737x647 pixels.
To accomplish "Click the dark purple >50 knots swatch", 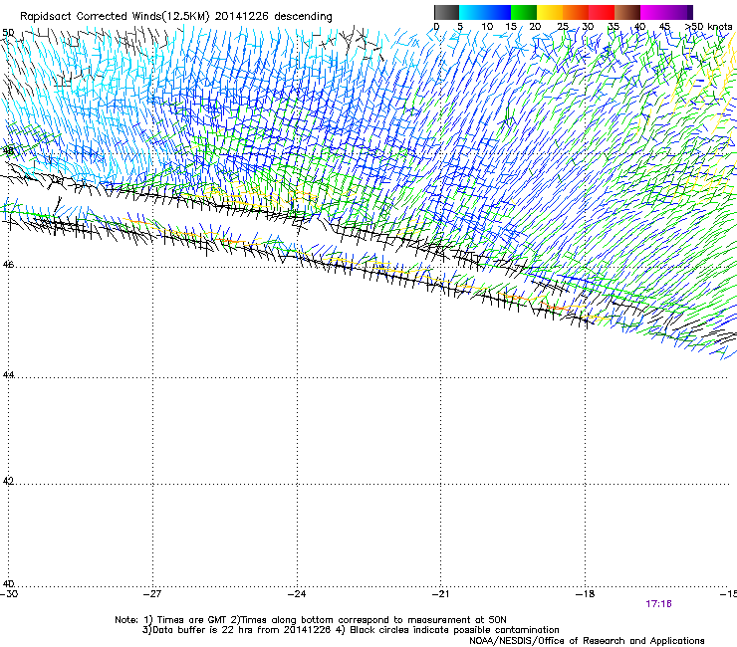I will click(x=690, y=12).
